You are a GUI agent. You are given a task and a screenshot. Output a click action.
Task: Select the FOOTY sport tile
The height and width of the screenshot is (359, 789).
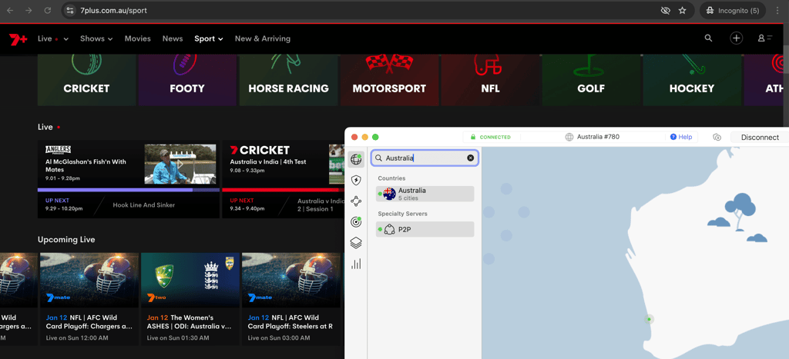click(x=187, y=80)
